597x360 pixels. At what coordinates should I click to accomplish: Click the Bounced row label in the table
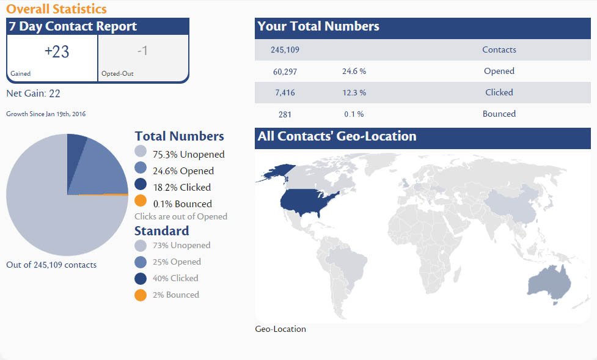coord(499,114)
